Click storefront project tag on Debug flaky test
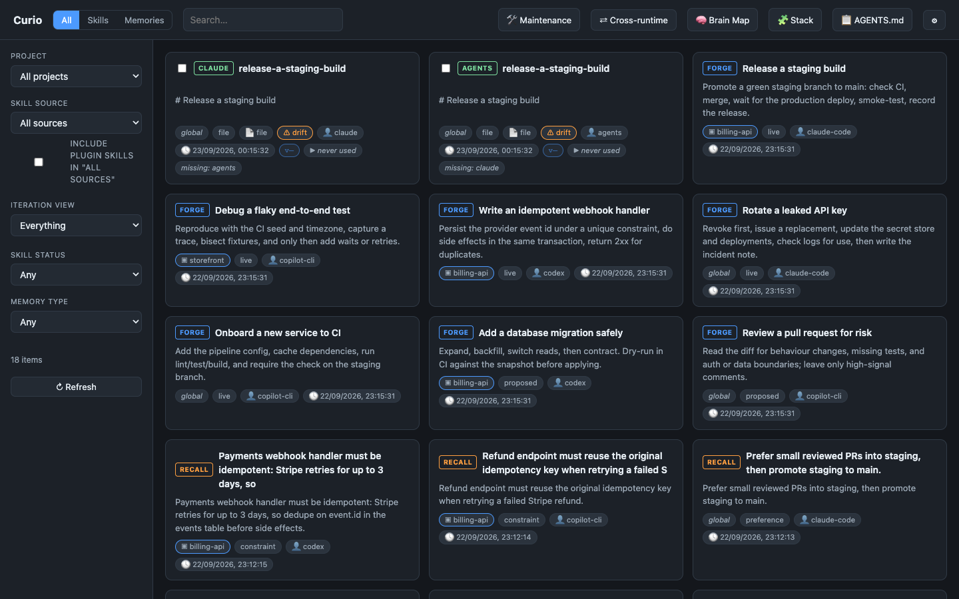This screenshot has height=599, width=959. [x=202, y=260]
